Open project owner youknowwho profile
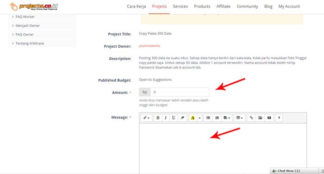324x174 pixels. pos(150,46)
